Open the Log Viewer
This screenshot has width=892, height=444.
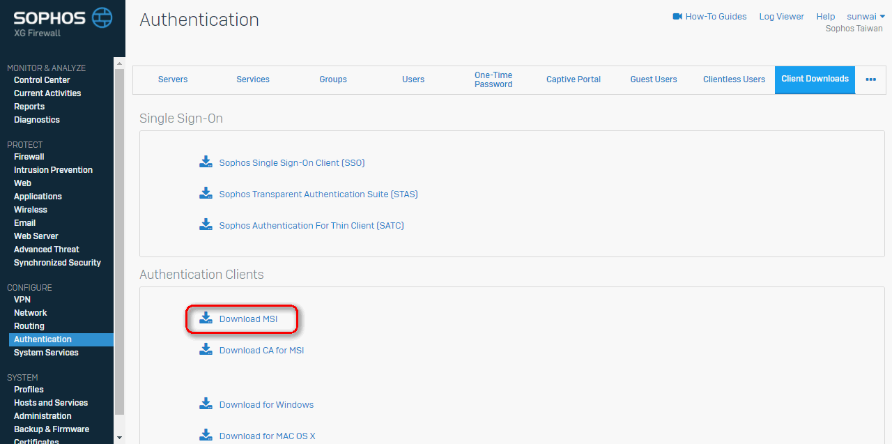pyautogui.click(x=782, y=17)
